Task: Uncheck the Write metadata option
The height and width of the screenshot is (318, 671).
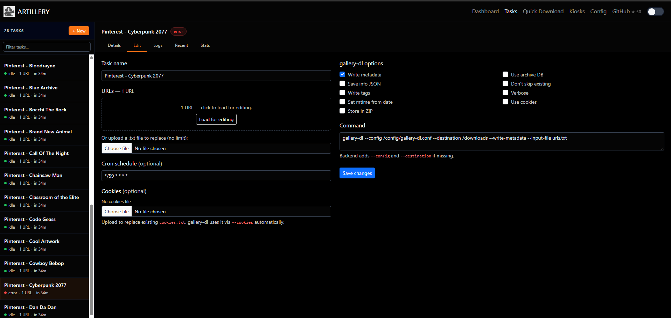Action: pyautogui.click(x=342, y=74)
